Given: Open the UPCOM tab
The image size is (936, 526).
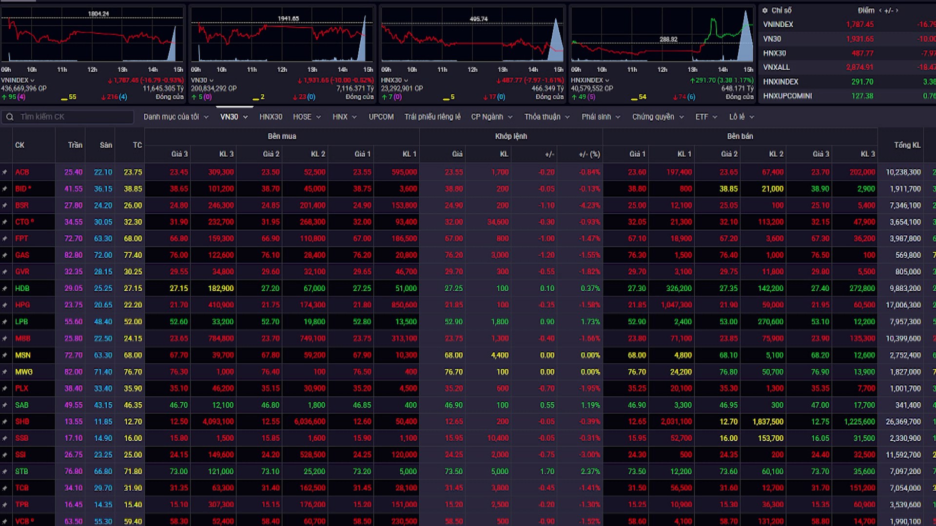Looking at the screenshot, I should [x=381, y=117].
